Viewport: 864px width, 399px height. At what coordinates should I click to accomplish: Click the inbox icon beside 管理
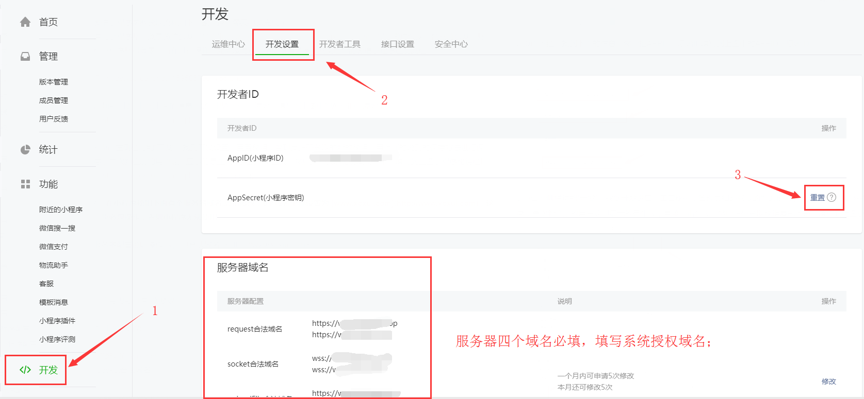tap(25, 57)
